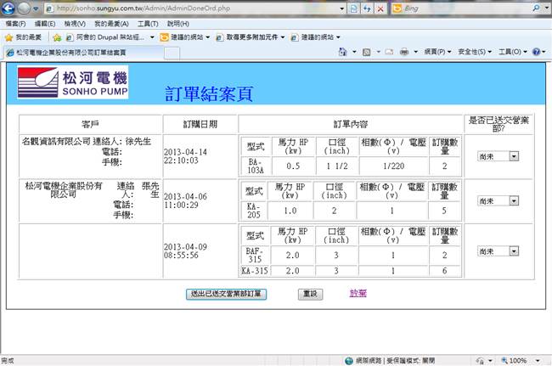The width and height of the screenshot is (552, 366).
Task: Open the 檔案(F) menu
Action: [x=15, y=24]
